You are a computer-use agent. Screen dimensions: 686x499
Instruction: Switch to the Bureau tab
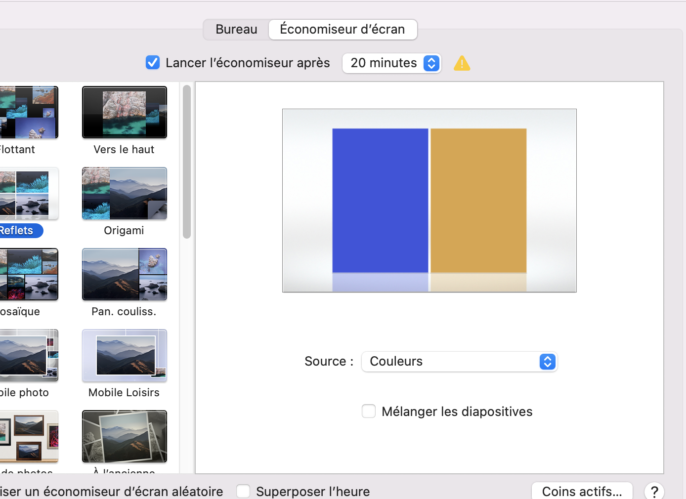pos(236,30)
